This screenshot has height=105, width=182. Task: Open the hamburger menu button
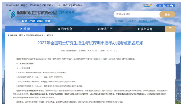coord(170,29)
